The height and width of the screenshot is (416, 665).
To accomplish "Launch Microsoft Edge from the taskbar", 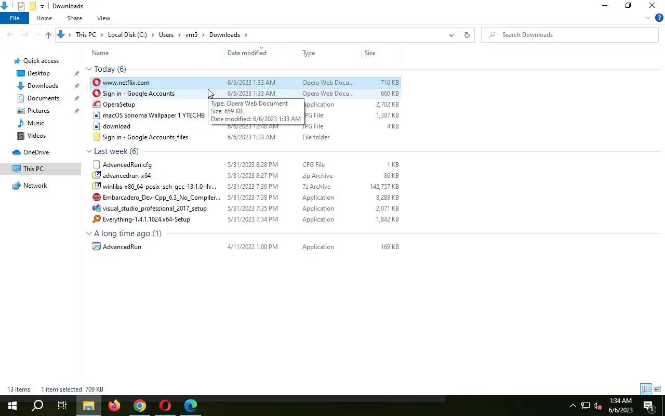I will (191, 406).
